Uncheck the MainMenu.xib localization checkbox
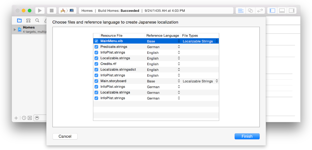312x150 pixels. click(x=96, y=41)
